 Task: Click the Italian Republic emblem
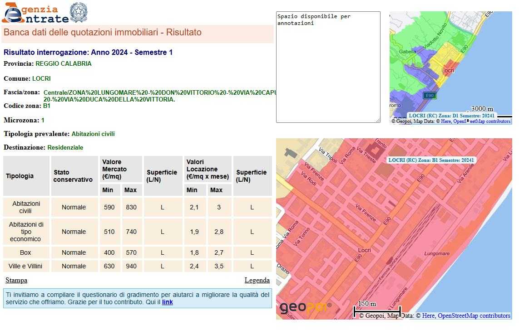click(79, 12)
